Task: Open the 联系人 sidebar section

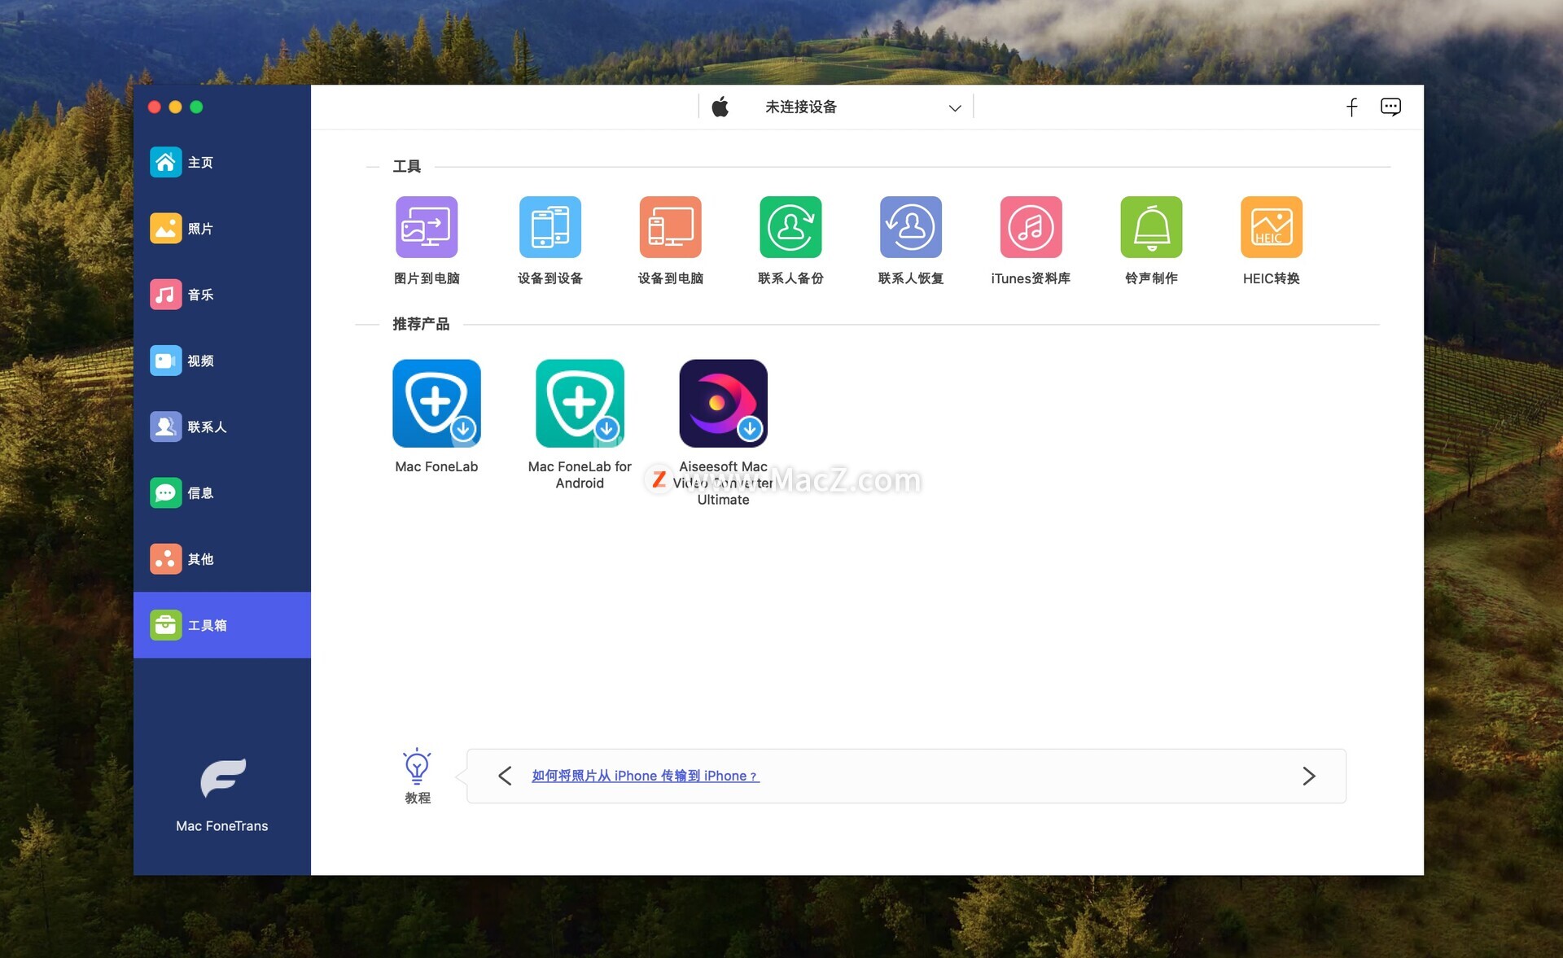Action: coord(222,427)
